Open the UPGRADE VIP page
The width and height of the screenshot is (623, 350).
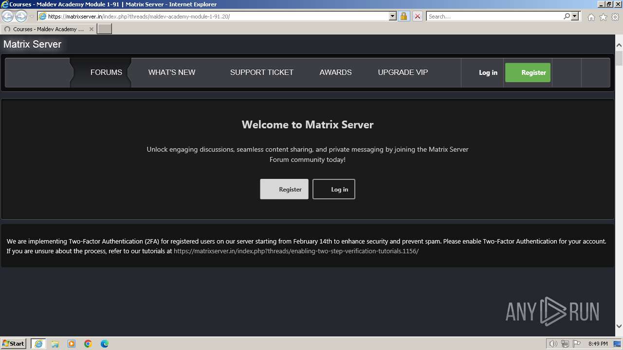(403, 72)
